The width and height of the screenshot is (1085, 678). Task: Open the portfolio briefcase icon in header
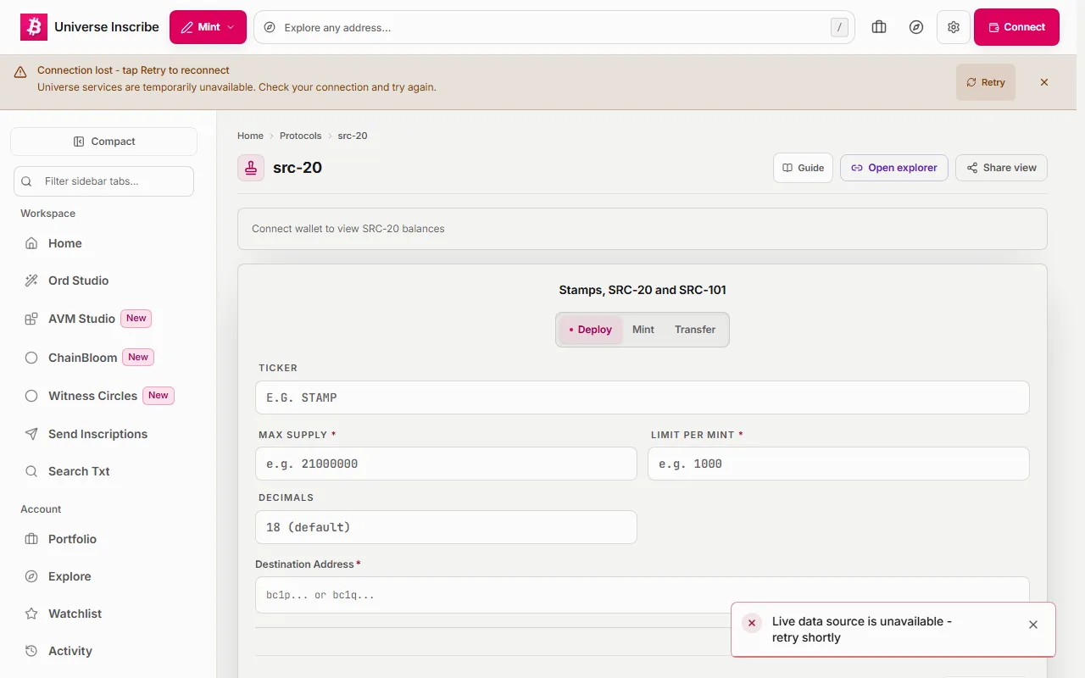[879, 27]
